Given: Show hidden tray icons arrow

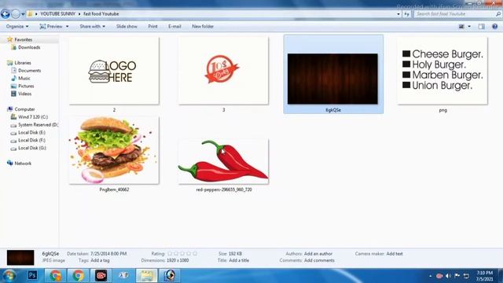Looking at the screenshot, I should pos(431,276).
